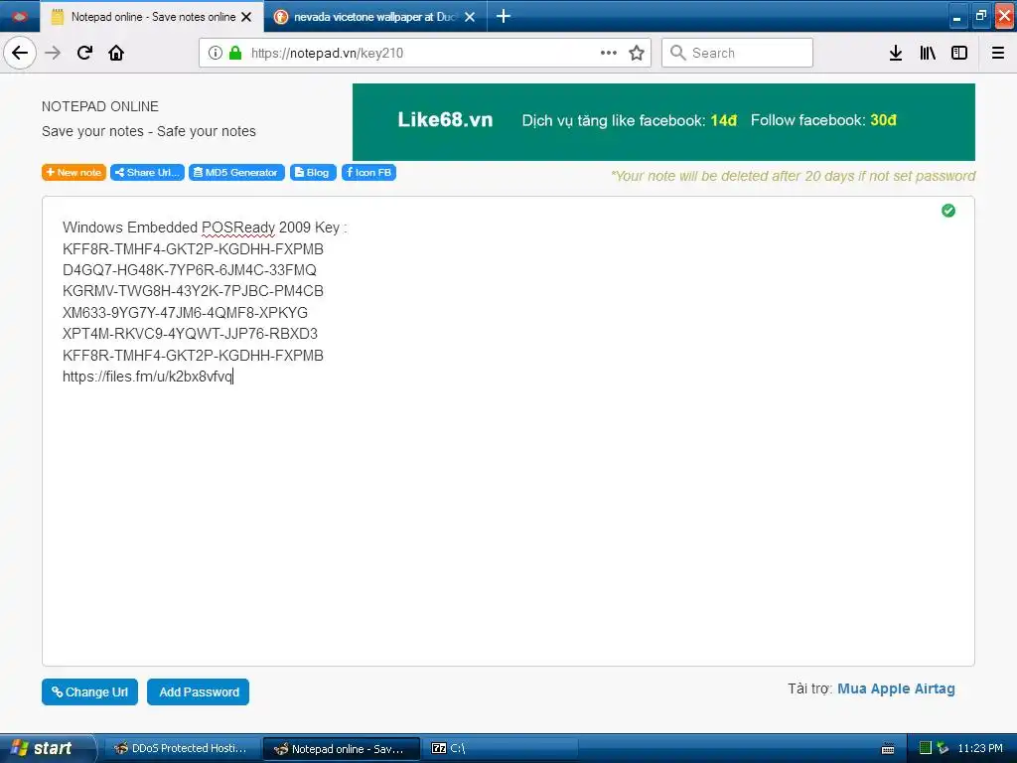The height and width of the screenshot is (763, 1017).
Task: Open a new browser tab
Action: [504, 16]
